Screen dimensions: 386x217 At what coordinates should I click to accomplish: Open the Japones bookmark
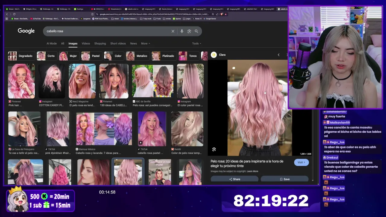pos(177,19)
